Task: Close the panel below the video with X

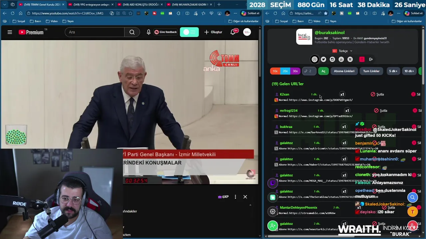Action: pos(245,197)
